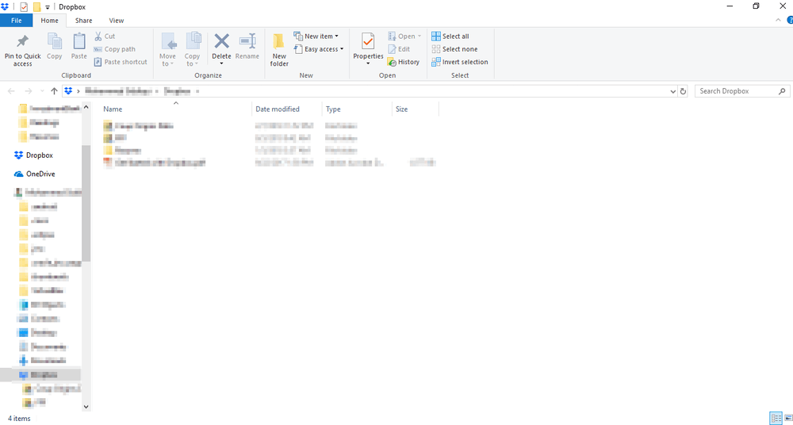Click Quick Access toolbar New folder icon

tap(36, 6)
